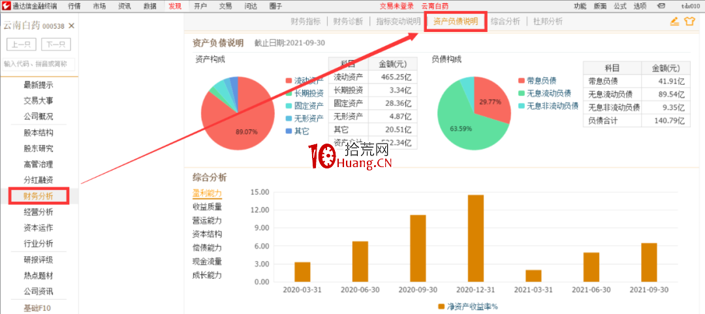
Task: Switch to the 资产负债说明 tab
Action: (456, 22)
